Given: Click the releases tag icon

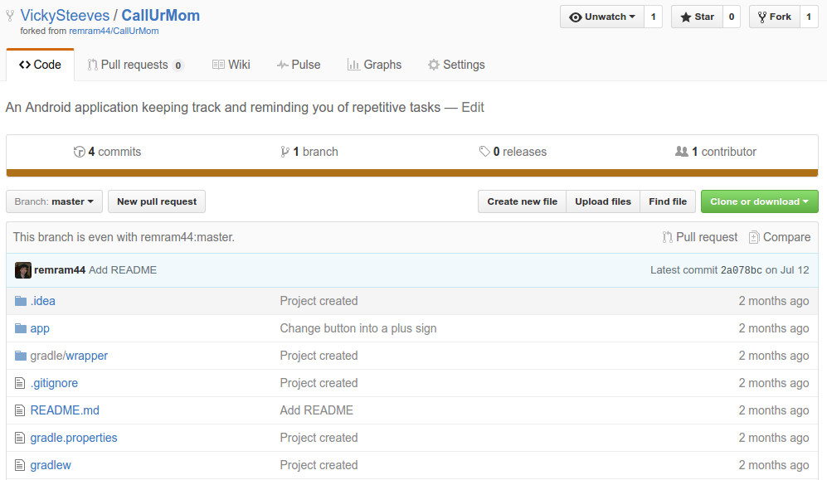Looking at the screenshot, I should point(484,152).
